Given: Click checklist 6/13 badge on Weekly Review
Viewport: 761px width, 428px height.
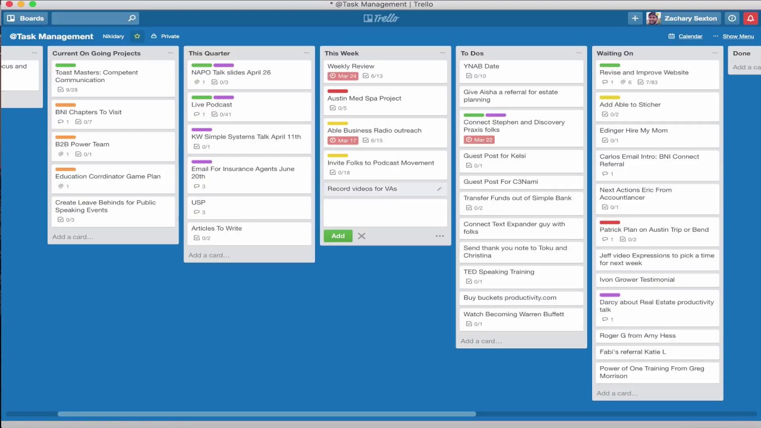Looking at the screenshot, I should (373, 76).
